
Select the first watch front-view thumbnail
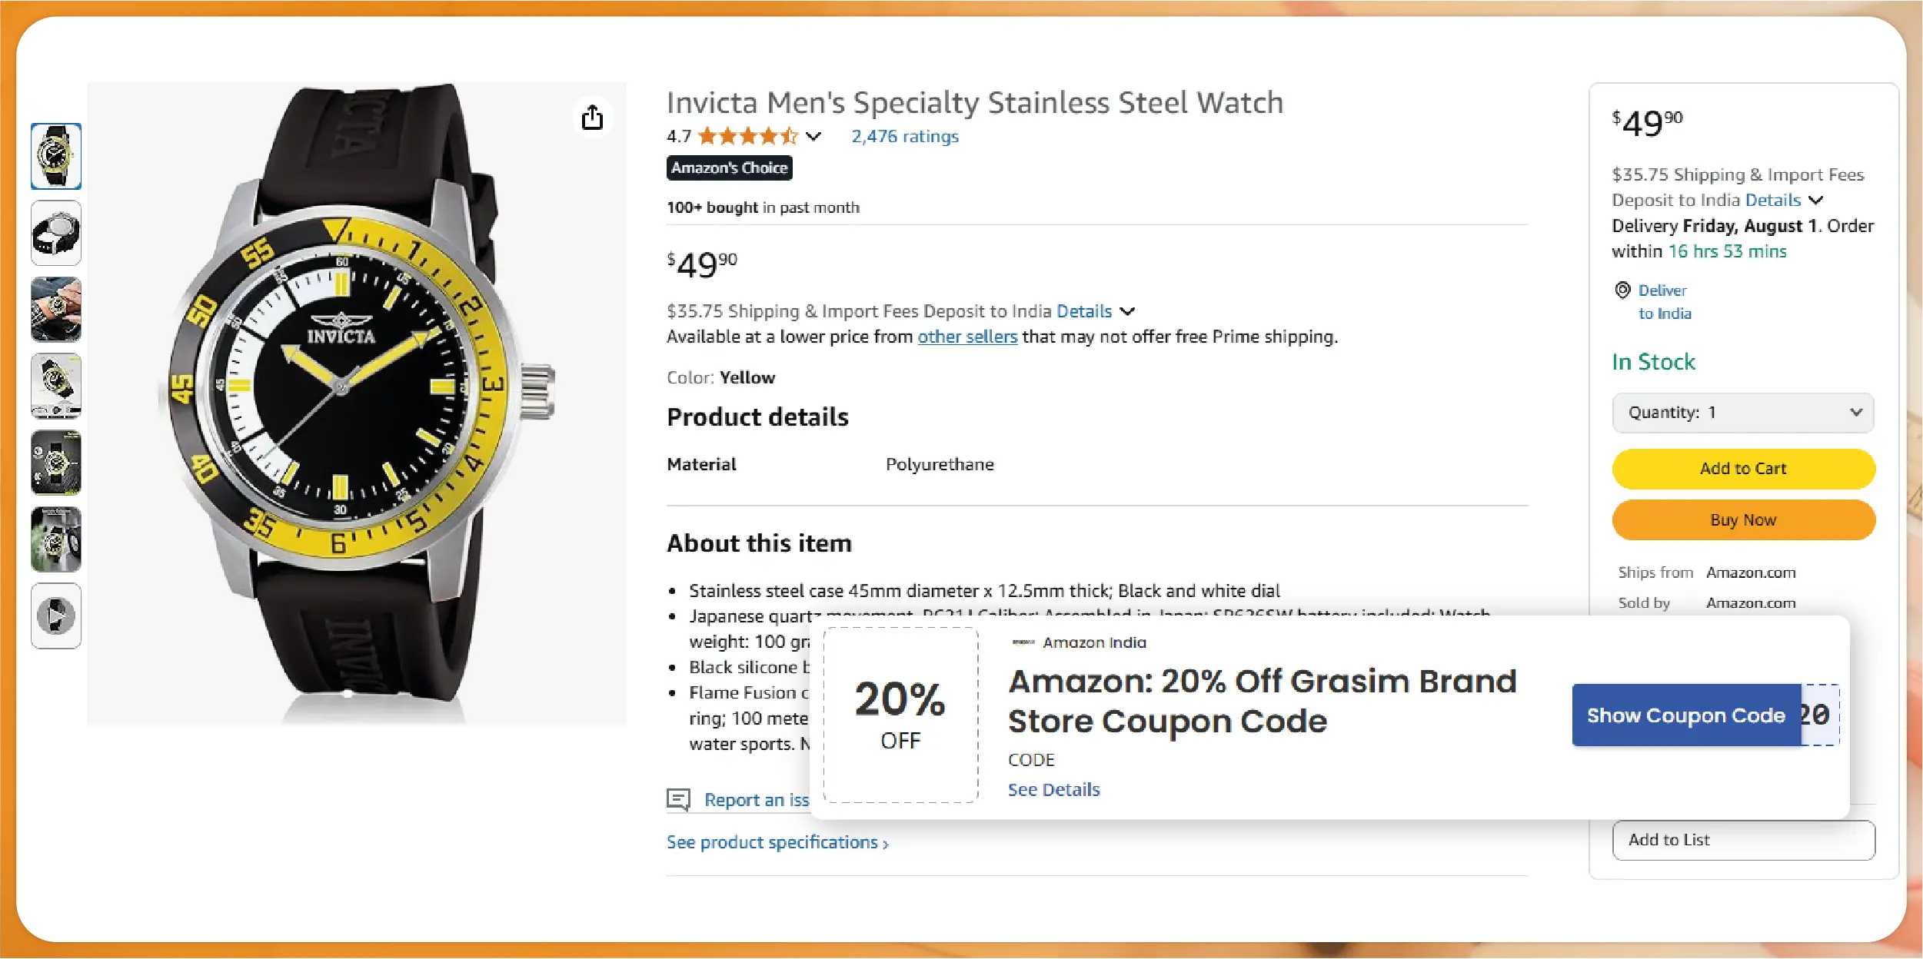pos(56,156)
